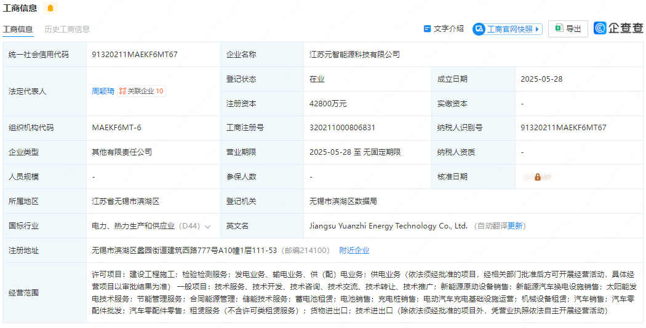Click 更新 to refresh English name translation
The width and height of the screenshot is (646, 328).
[x=515, y=226]
